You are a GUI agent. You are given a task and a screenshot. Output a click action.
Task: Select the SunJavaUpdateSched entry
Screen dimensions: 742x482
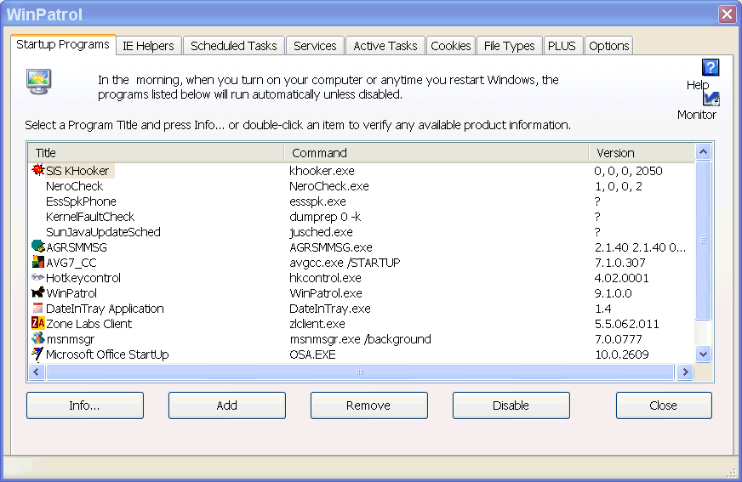tap(103, 232)
